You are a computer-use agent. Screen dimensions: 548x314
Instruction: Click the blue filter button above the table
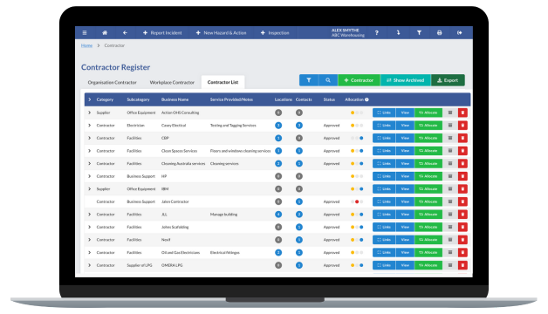pyautogui.click(x=309, y=80)
